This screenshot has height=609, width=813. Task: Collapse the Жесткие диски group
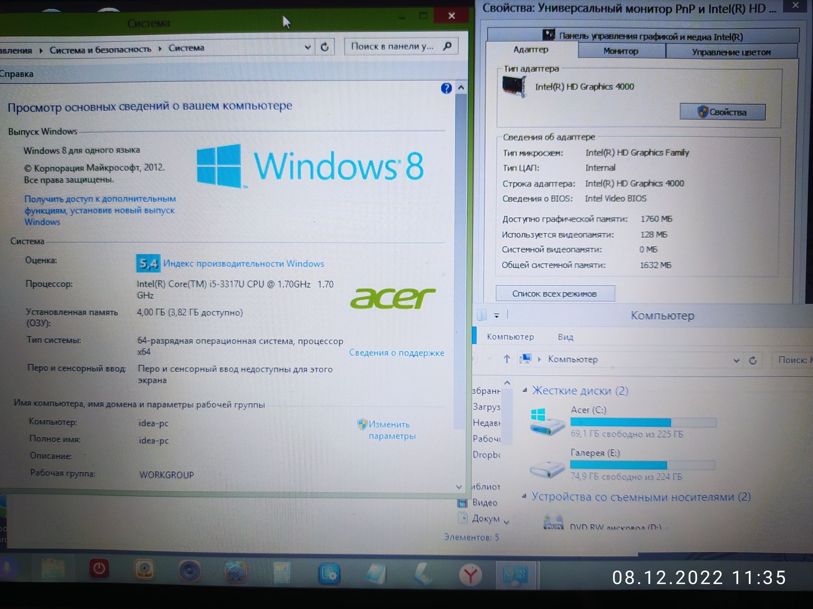(525, 390)
